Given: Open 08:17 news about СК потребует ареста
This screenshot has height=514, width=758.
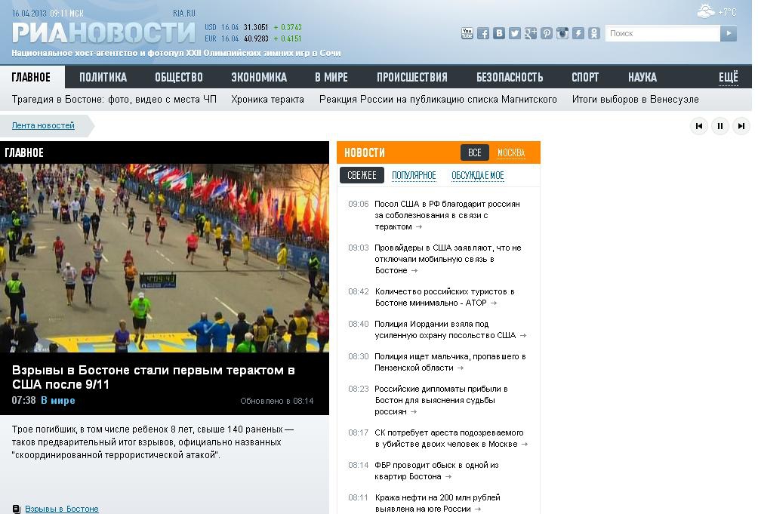Looking at the screenshot, I should pos(451,439).
